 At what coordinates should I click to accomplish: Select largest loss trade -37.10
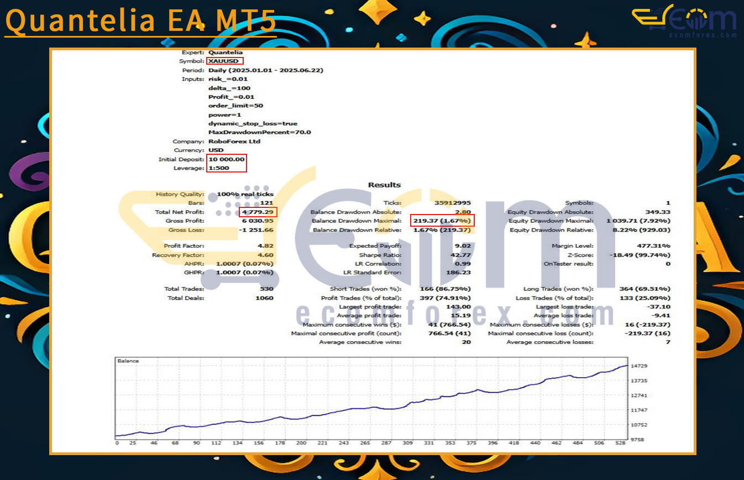(659, 307)
